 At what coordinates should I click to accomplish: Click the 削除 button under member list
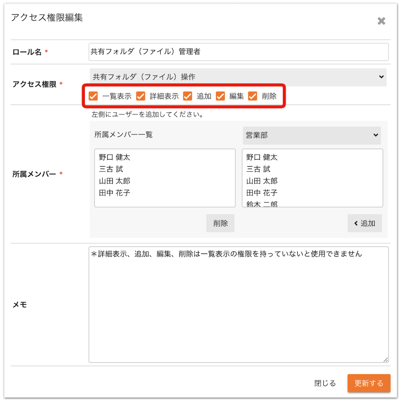point(220,223)
